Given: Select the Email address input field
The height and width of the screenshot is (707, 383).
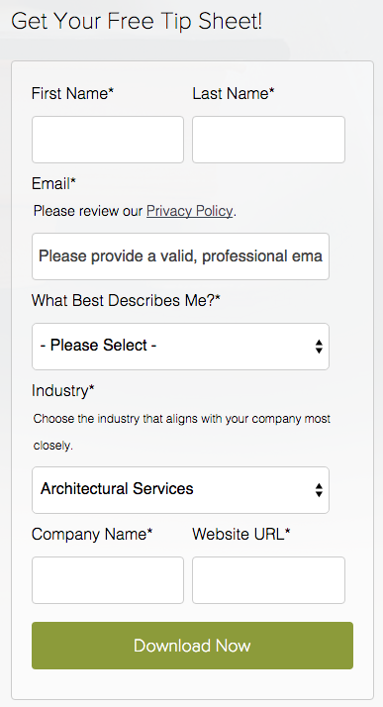Looking at the screenshot, I should (180, 256).
